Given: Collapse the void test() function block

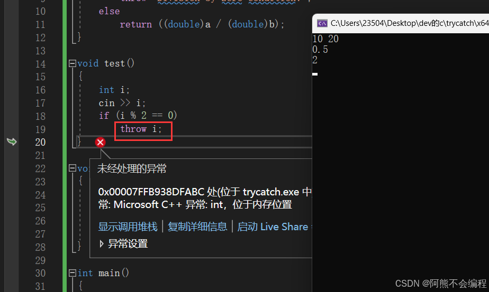Looking at the screenshot, I should (73, 63).
